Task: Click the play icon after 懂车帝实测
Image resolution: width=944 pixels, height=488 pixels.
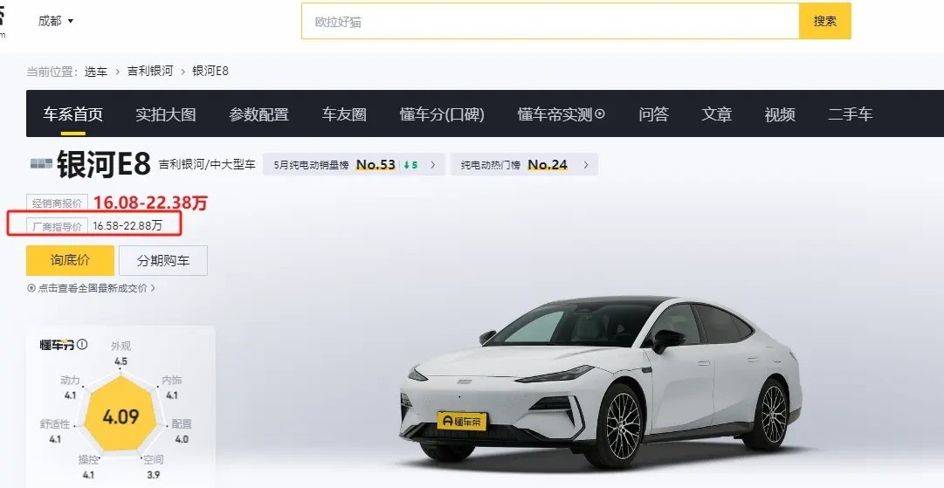Action: [600, 113]
